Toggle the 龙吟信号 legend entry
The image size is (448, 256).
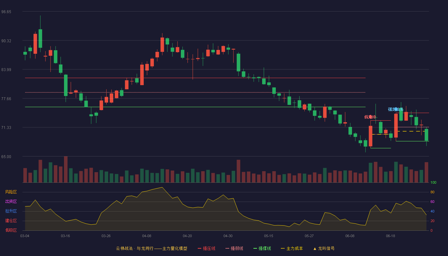[324, 248]
